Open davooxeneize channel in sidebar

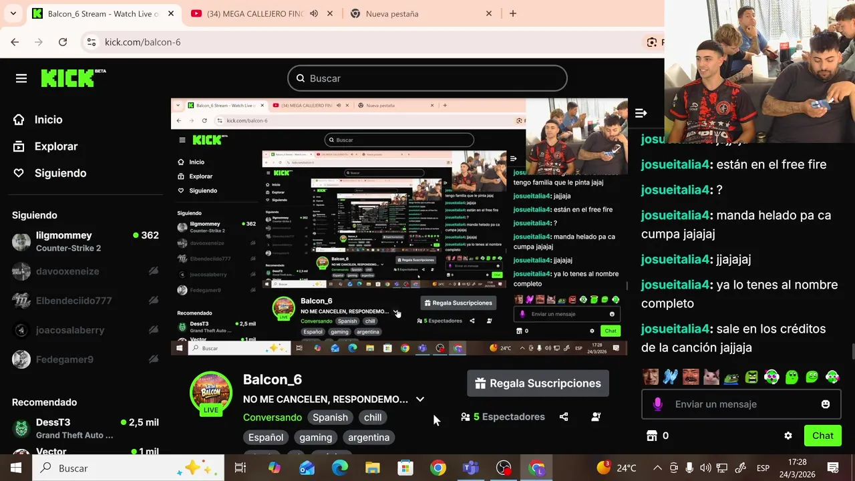85,271
